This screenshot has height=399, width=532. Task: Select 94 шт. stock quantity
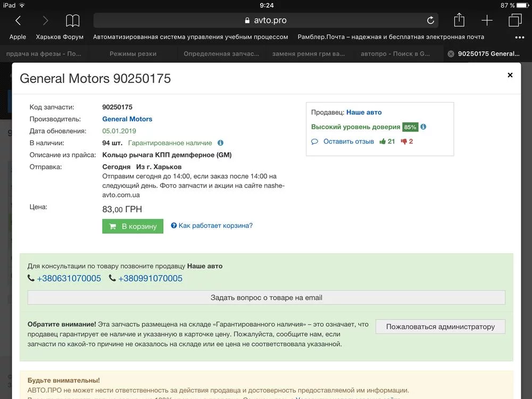pos(112,143)
